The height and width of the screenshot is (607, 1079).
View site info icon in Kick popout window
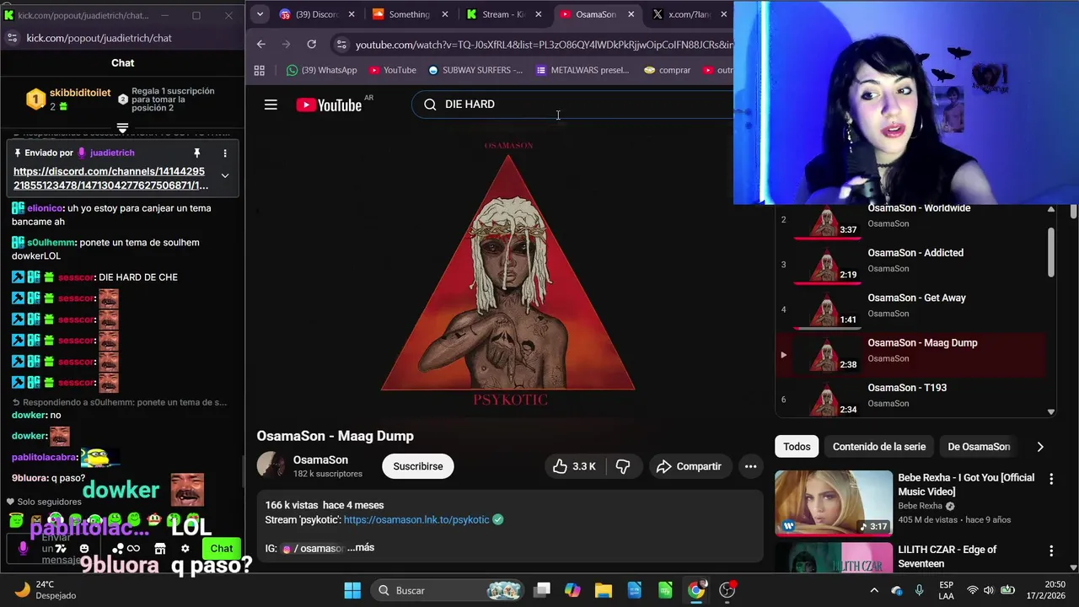[12, 38]
